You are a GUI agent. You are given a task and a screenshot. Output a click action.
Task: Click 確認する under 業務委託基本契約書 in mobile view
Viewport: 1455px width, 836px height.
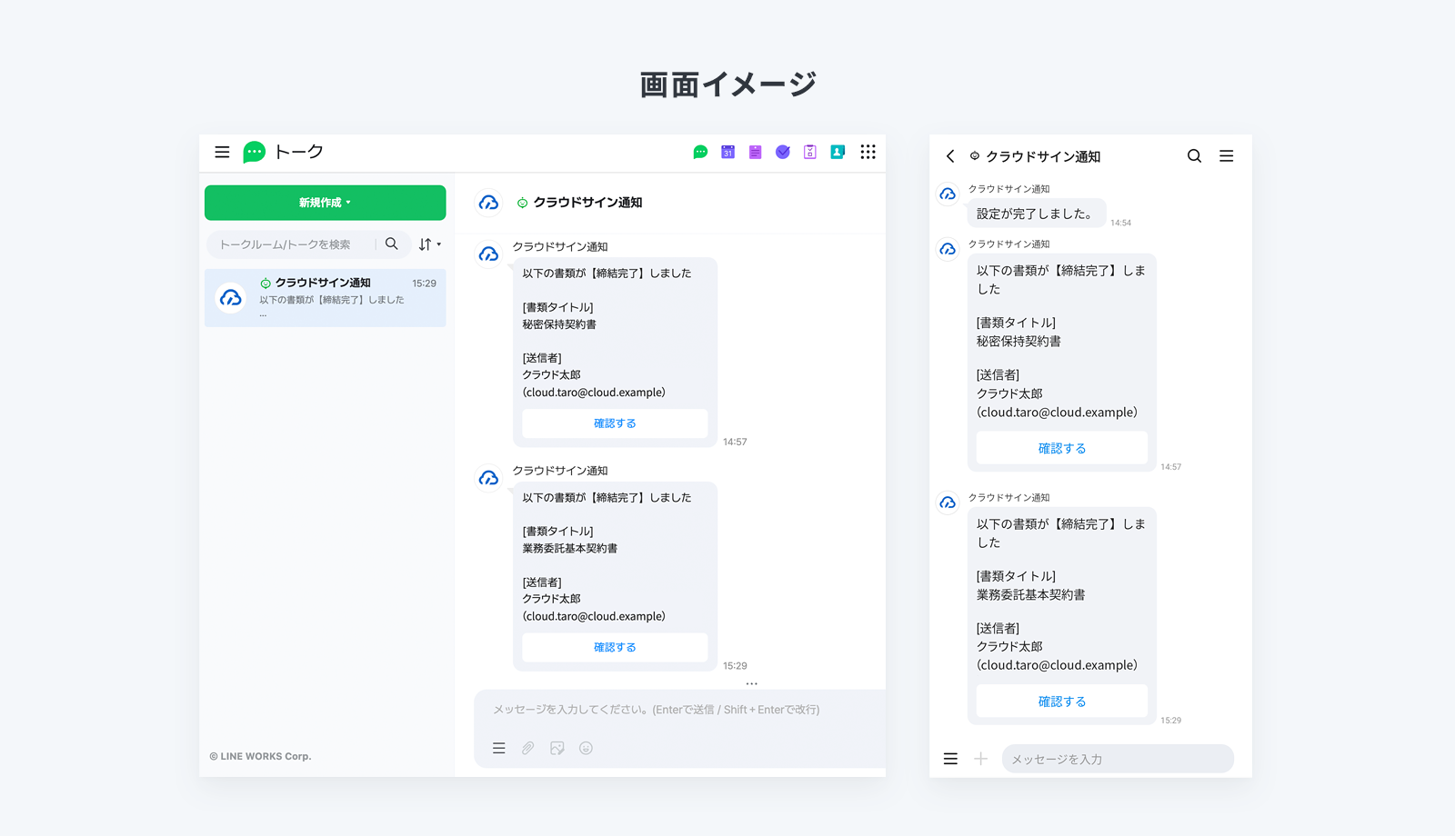(1061, 702)
